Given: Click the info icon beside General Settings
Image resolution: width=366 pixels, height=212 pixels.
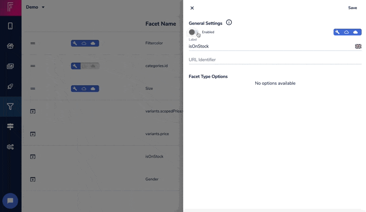Looking at the screenshot, I should [229, 22].
